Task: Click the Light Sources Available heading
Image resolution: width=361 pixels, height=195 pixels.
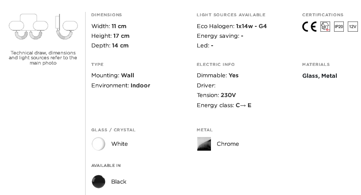Action: 231,15
